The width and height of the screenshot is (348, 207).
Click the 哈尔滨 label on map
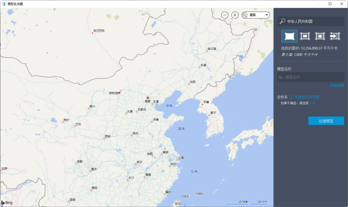pyautogui.click(x=212, y=49)
